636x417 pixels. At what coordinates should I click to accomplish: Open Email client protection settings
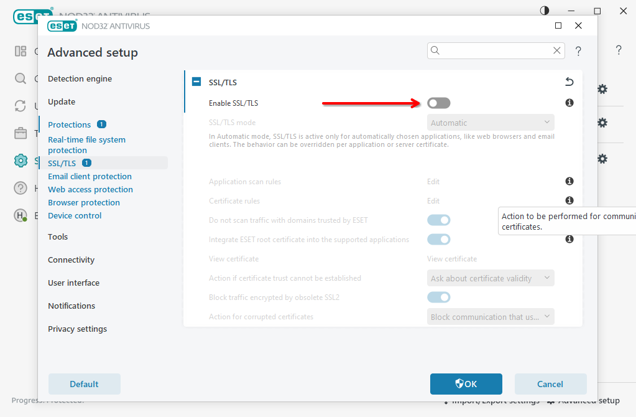(90, 176)
